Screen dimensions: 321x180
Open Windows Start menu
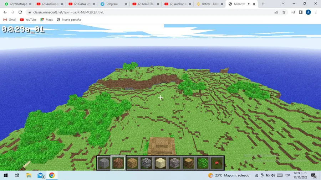pos(5,175)
